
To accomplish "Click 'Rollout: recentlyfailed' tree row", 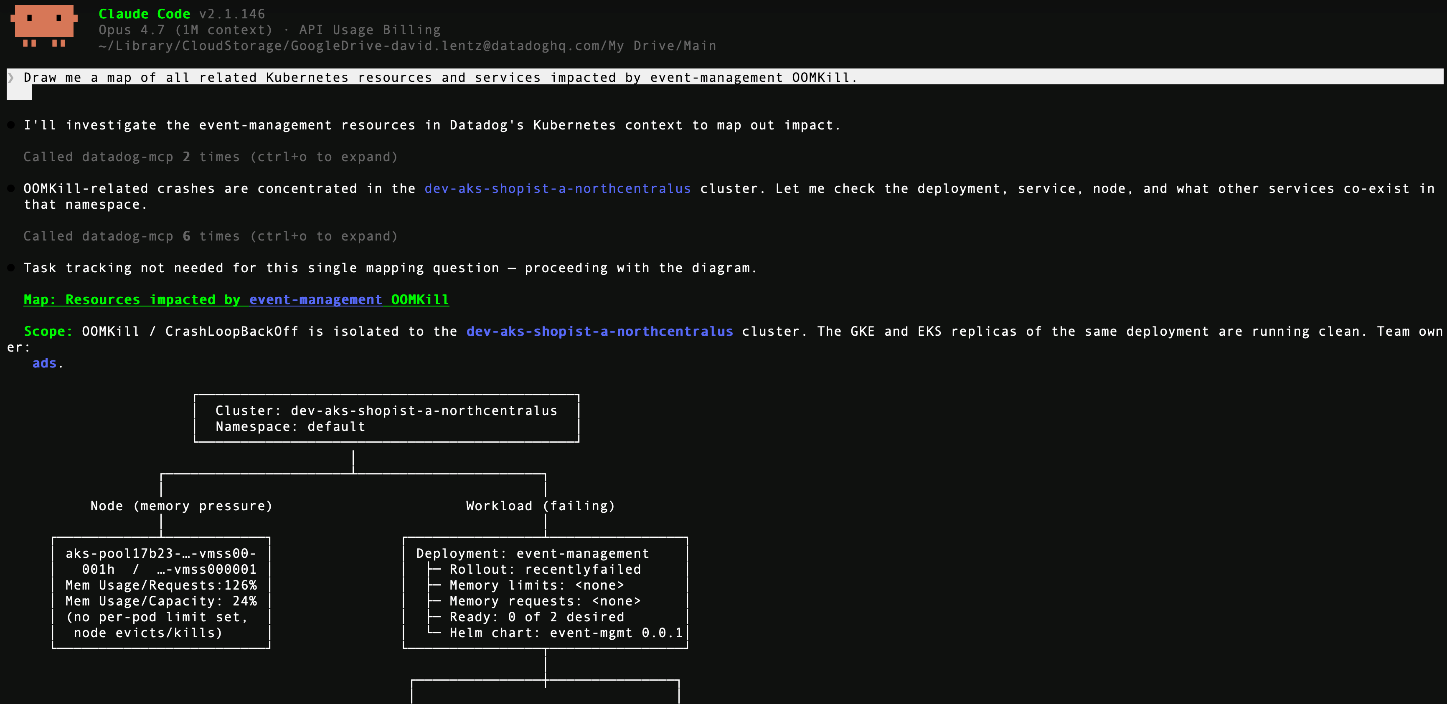I will point(545,569).
